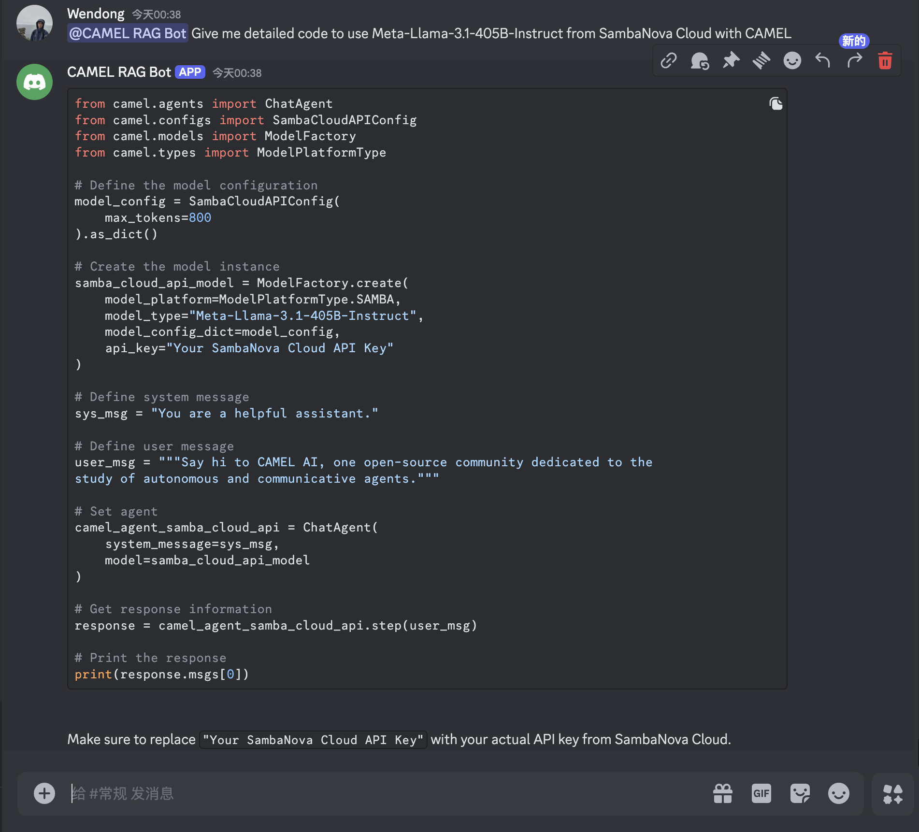The image size is (919, 832).
Task: Open the GIF picker
Action: pyautogui.click(x=761, y=793)
